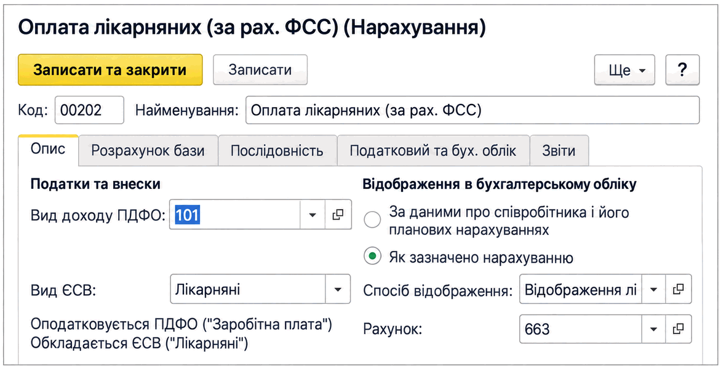Click the "Спосіб відображення" field
Viewport: 721px width, 371px height.
(581, 289)
